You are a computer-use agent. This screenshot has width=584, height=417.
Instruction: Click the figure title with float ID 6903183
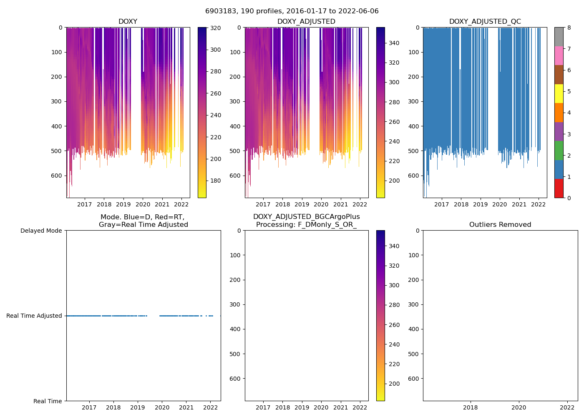(x=292, y=11)
